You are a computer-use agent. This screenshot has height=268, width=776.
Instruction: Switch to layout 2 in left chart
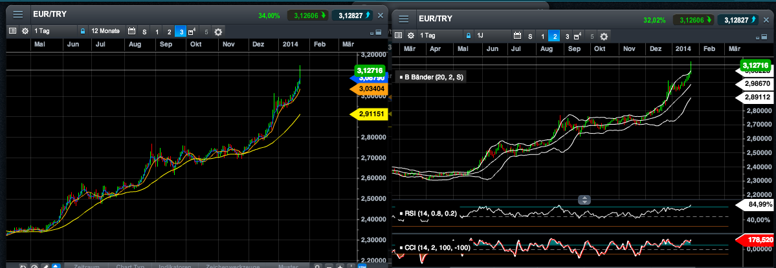[169, 31]
